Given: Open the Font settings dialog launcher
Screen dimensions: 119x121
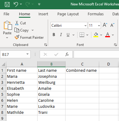Looking at the screenshot, I should pyautogui.click(x=115, y=45).
